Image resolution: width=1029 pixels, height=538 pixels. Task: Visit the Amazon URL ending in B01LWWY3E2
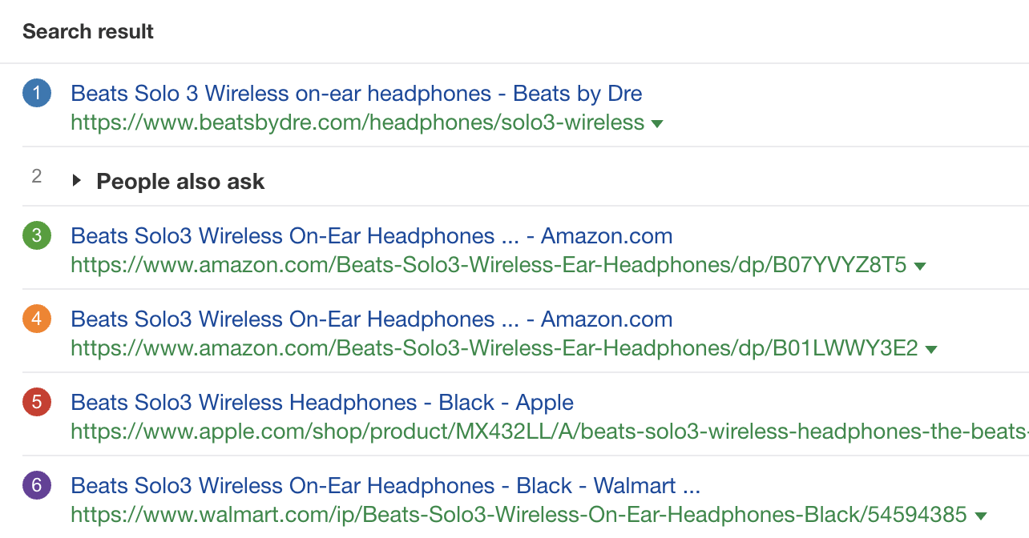point(494,348)
